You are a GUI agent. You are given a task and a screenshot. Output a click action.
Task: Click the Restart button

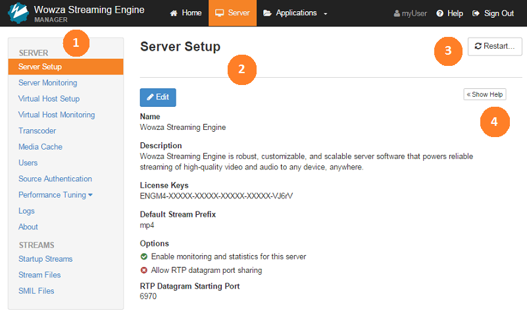pos(495,46)
